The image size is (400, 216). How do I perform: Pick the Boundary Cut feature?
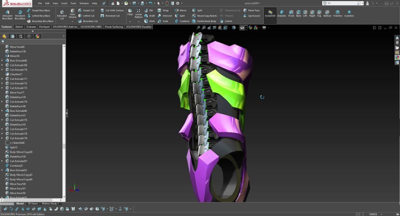[88, 21]
